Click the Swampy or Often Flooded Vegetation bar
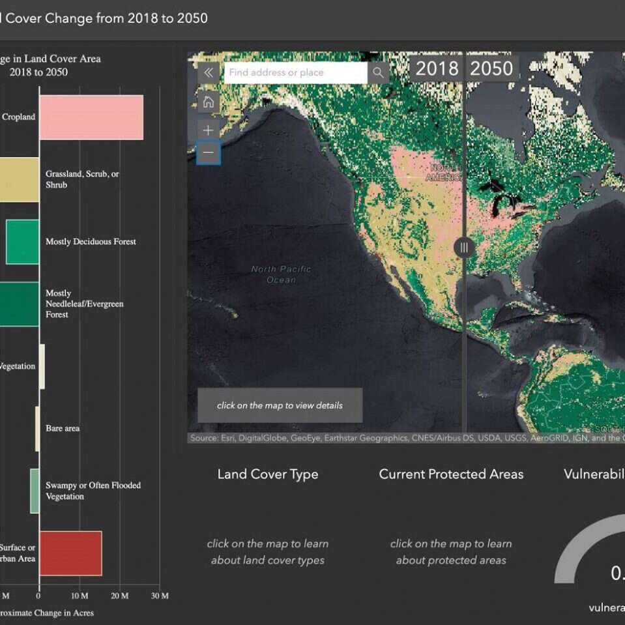 click(35, 491)
